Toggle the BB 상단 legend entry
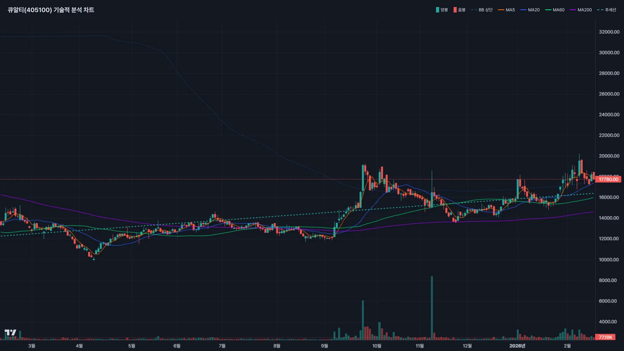This screenshot has height=351, width=624. pos(482,10)
